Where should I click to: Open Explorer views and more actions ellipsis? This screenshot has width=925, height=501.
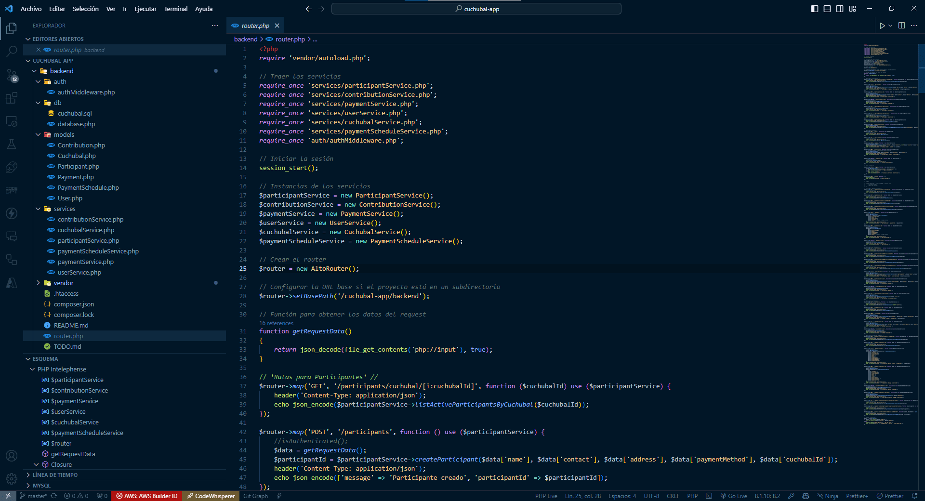[x=215, y=26]
